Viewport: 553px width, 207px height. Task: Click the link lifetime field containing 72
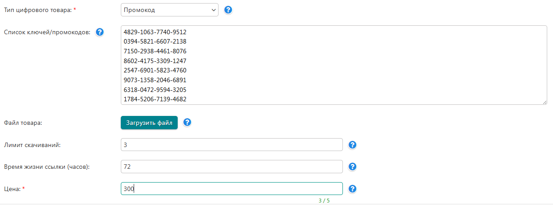231,167
